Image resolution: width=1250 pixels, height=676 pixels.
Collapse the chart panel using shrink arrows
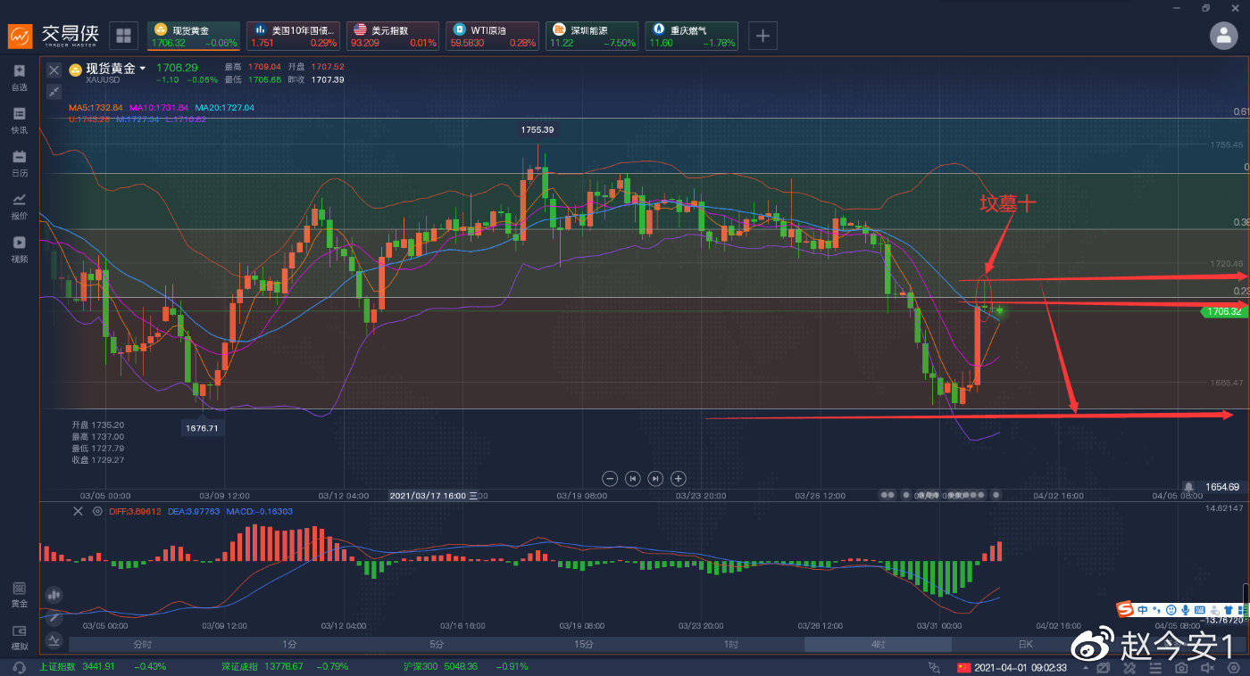click(54, 91)
